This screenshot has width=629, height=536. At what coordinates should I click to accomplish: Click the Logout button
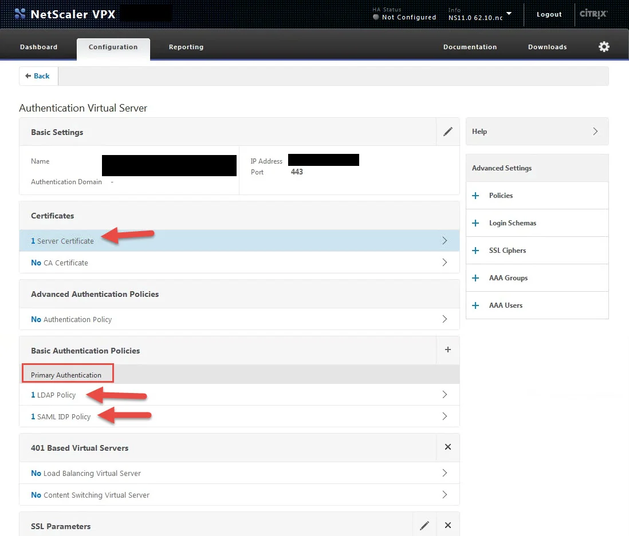click(549, 14)
